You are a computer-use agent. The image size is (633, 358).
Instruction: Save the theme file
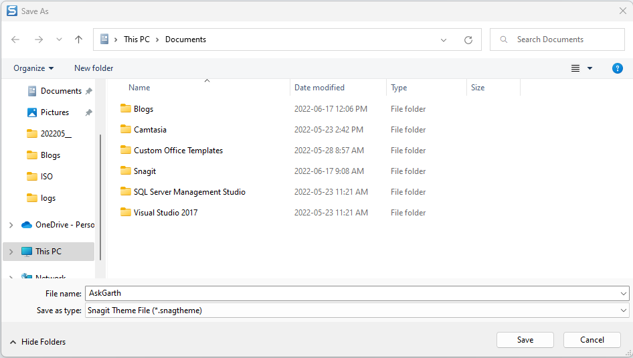(x=525, y=340)
